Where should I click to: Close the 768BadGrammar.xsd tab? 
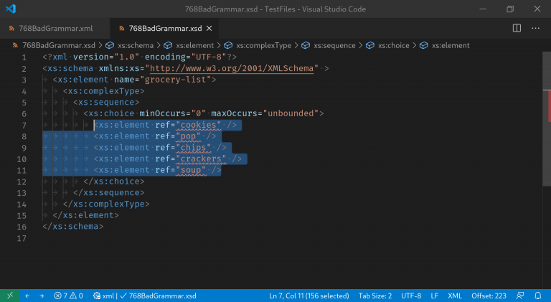pos(210,28)
